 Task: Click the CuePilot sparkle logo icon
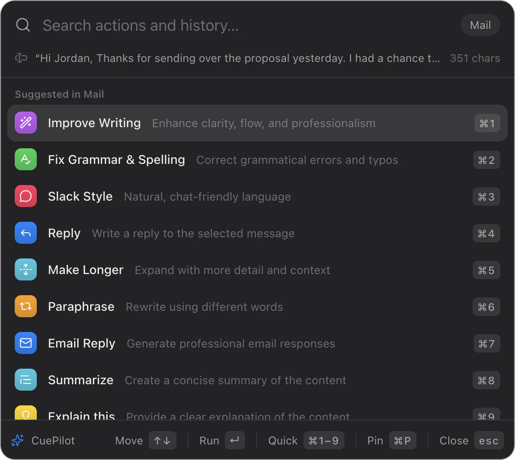(x=17, y=440)
